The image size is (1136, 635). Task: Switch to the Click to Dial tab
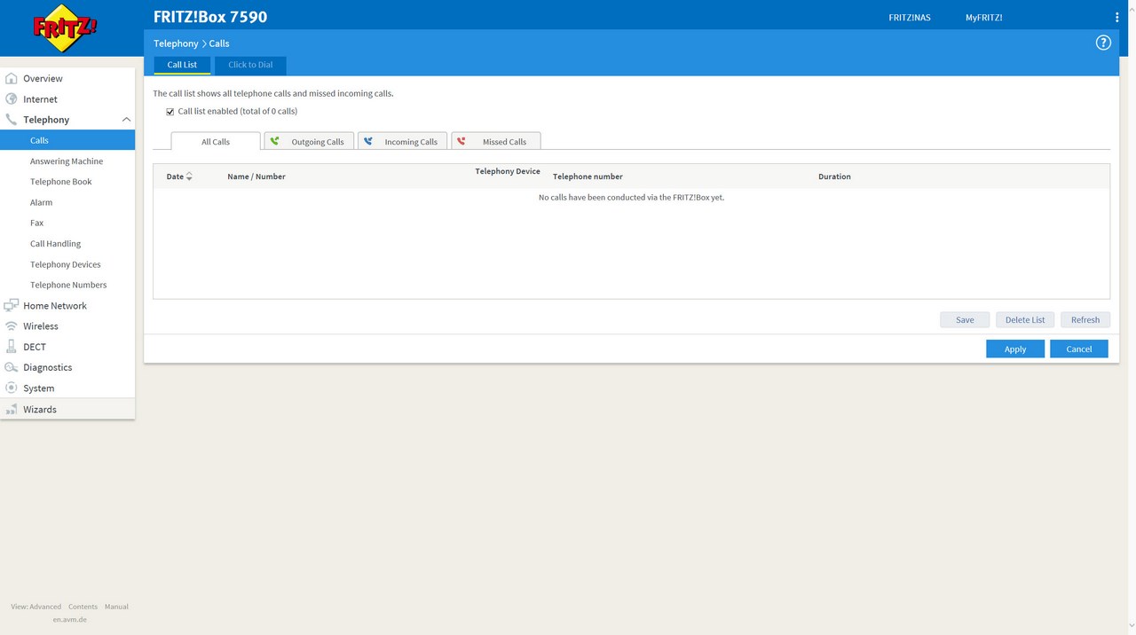tap(250, 65)
